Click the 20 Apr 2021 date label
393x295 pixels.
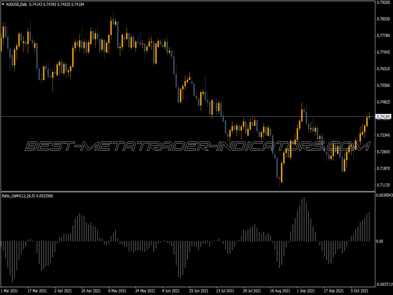coord(91,291)
